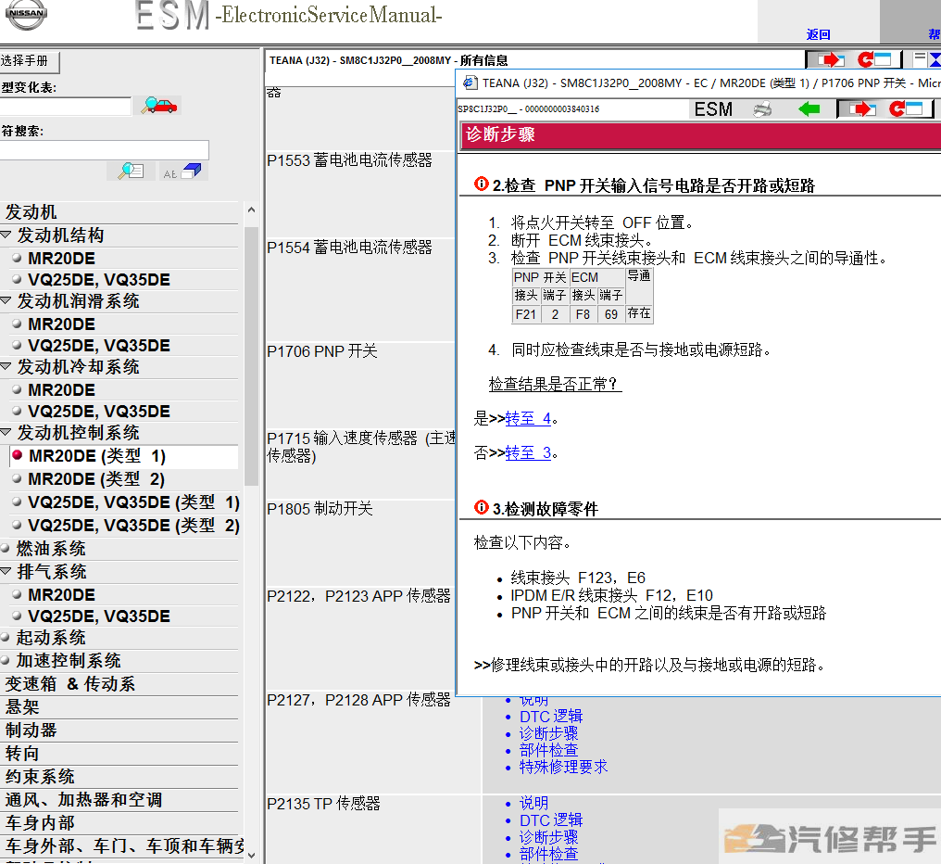Open the 燃油系统 item
This screenshot has width=941, height=864.
(51, 549)
